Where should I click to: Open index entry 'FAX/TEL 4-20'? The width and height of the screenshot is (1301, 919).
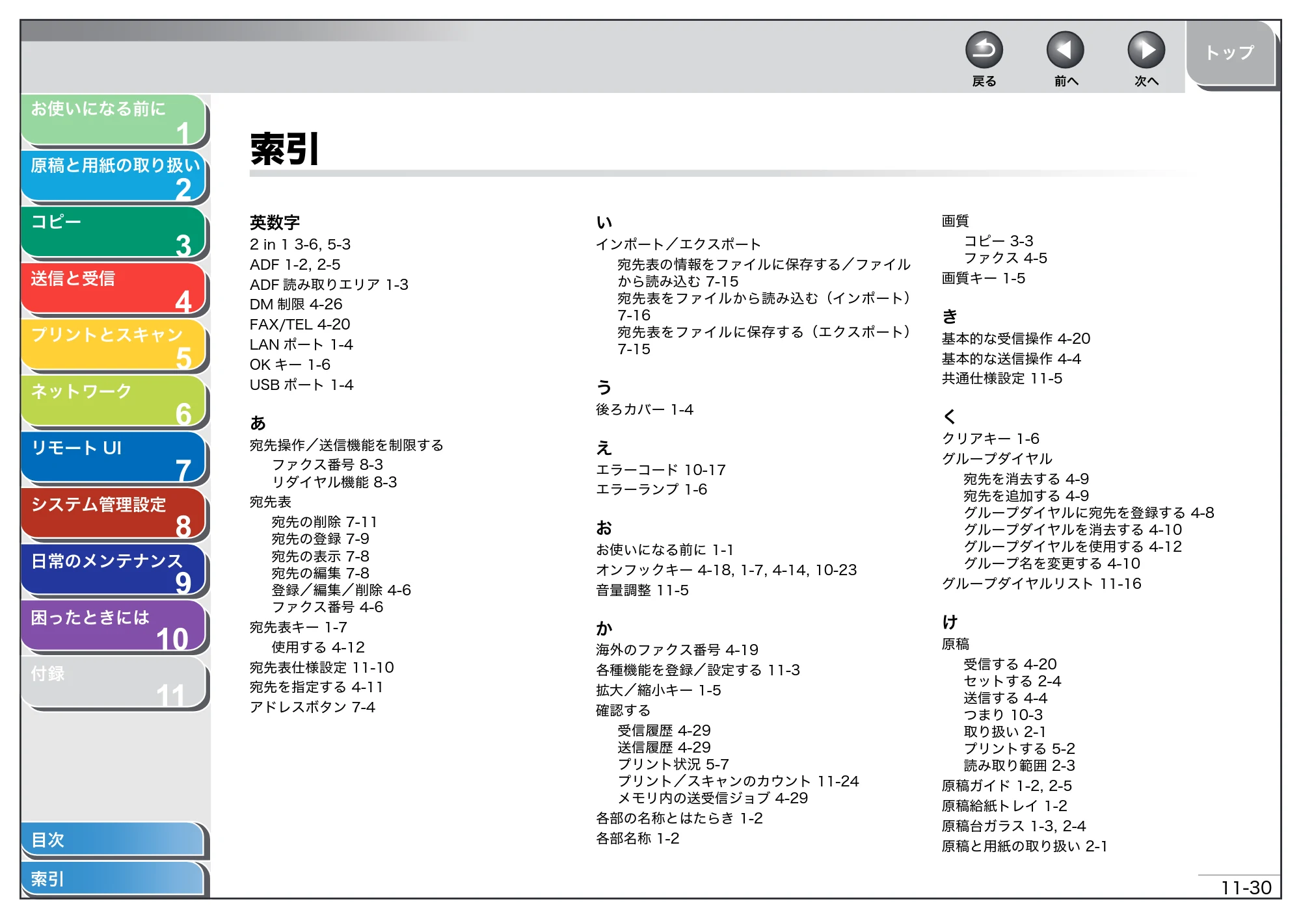tap(300, 324)
